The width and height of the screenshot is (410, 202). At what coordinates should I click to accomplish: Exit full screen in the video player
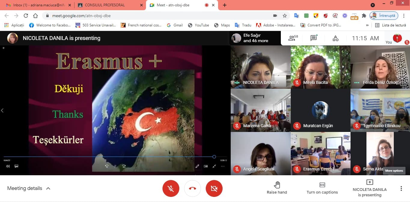point(214,166)
